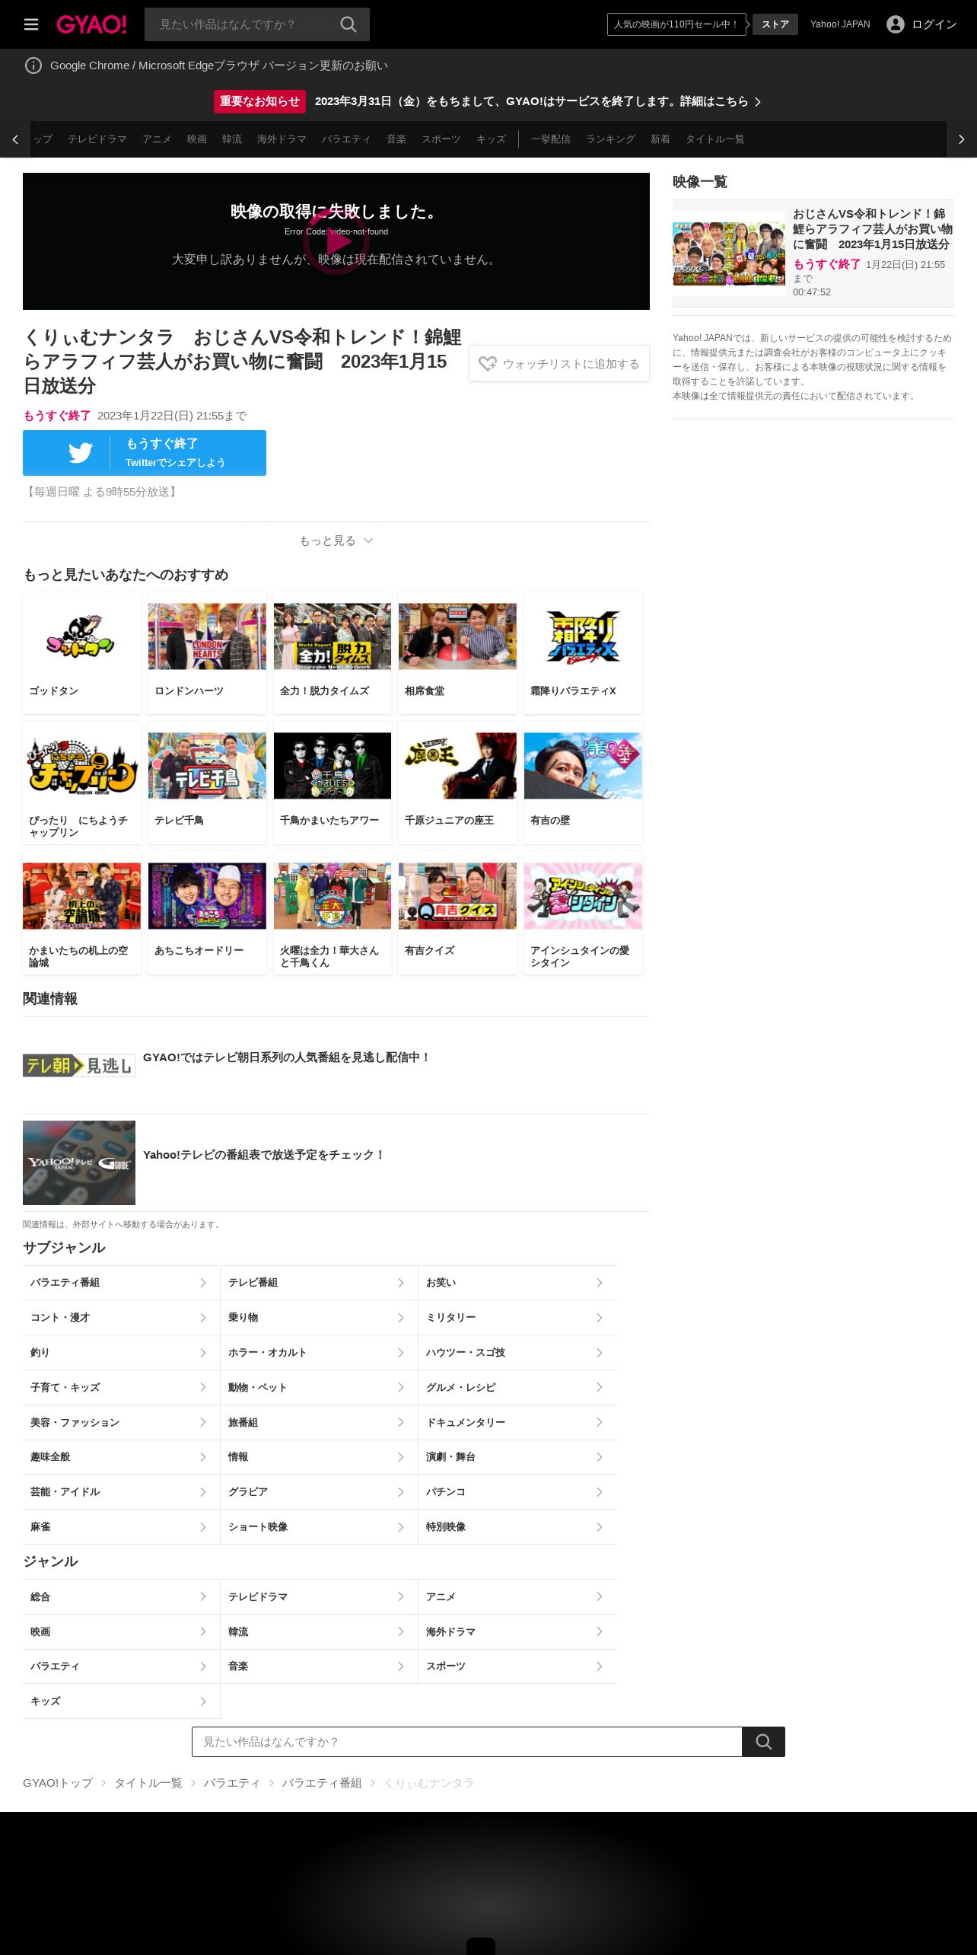The image size is (977, 1955).
Task: Open グルメ・レシピ subgenre row
Action: point(517,1387)
